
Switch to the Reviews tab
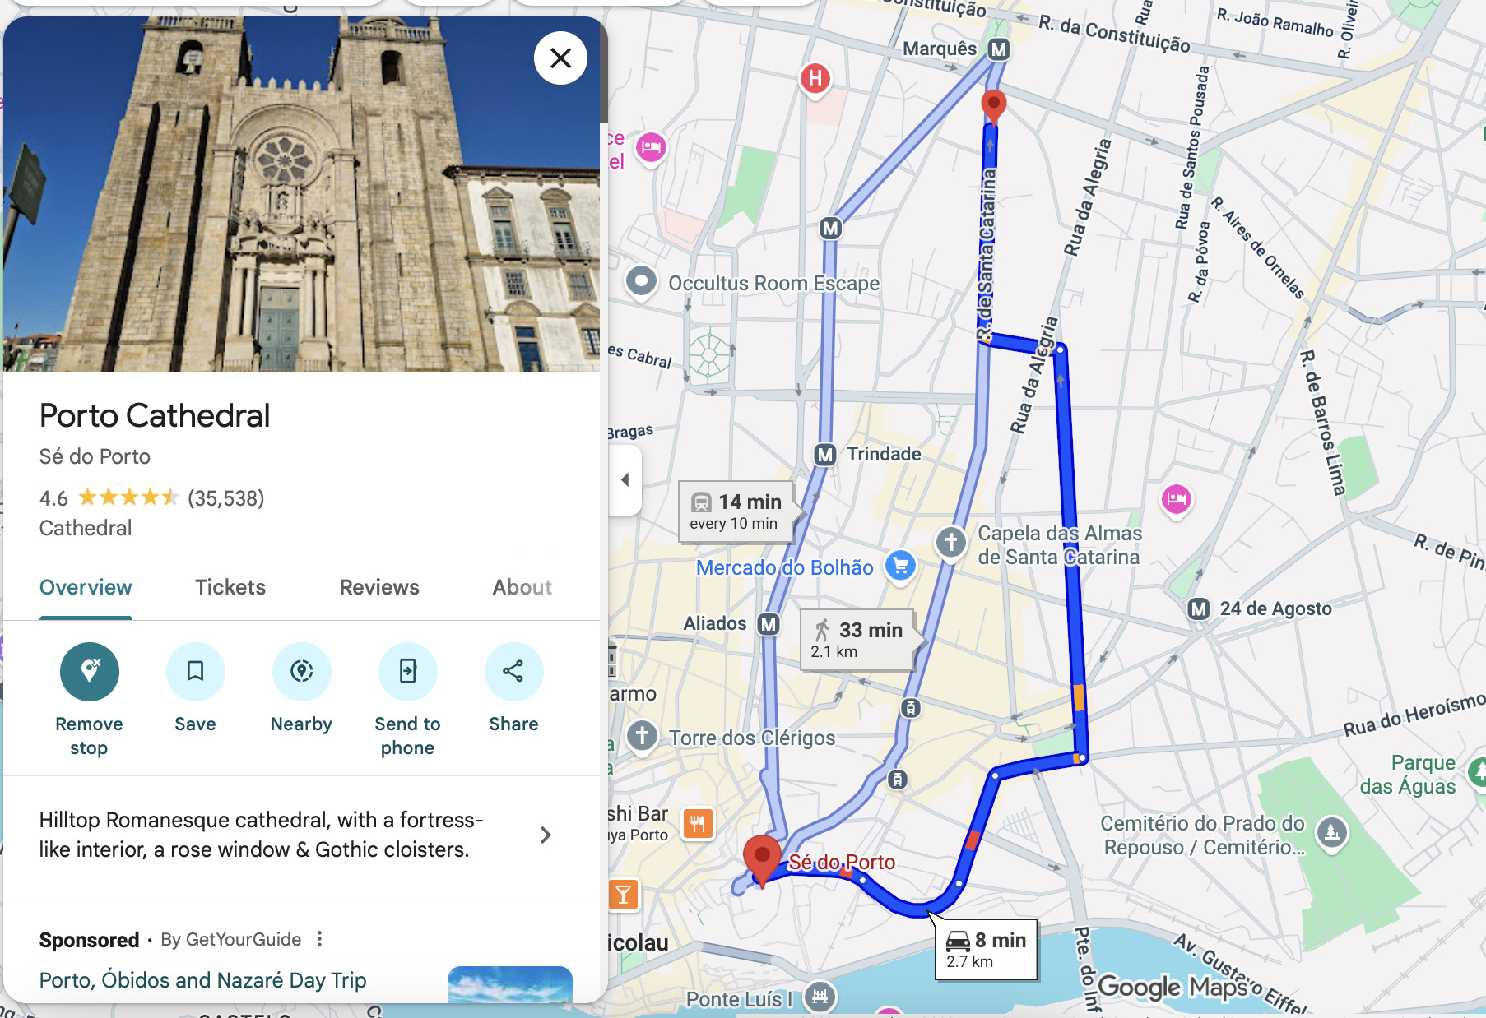[x=379, y=587]
